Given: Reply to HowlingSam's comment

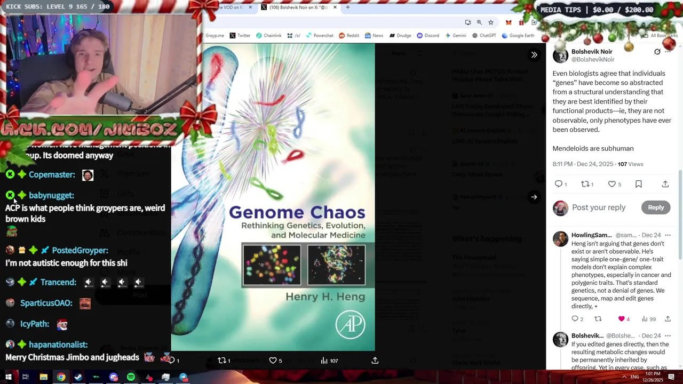Looking at the screenshot, I should point(575,319).
